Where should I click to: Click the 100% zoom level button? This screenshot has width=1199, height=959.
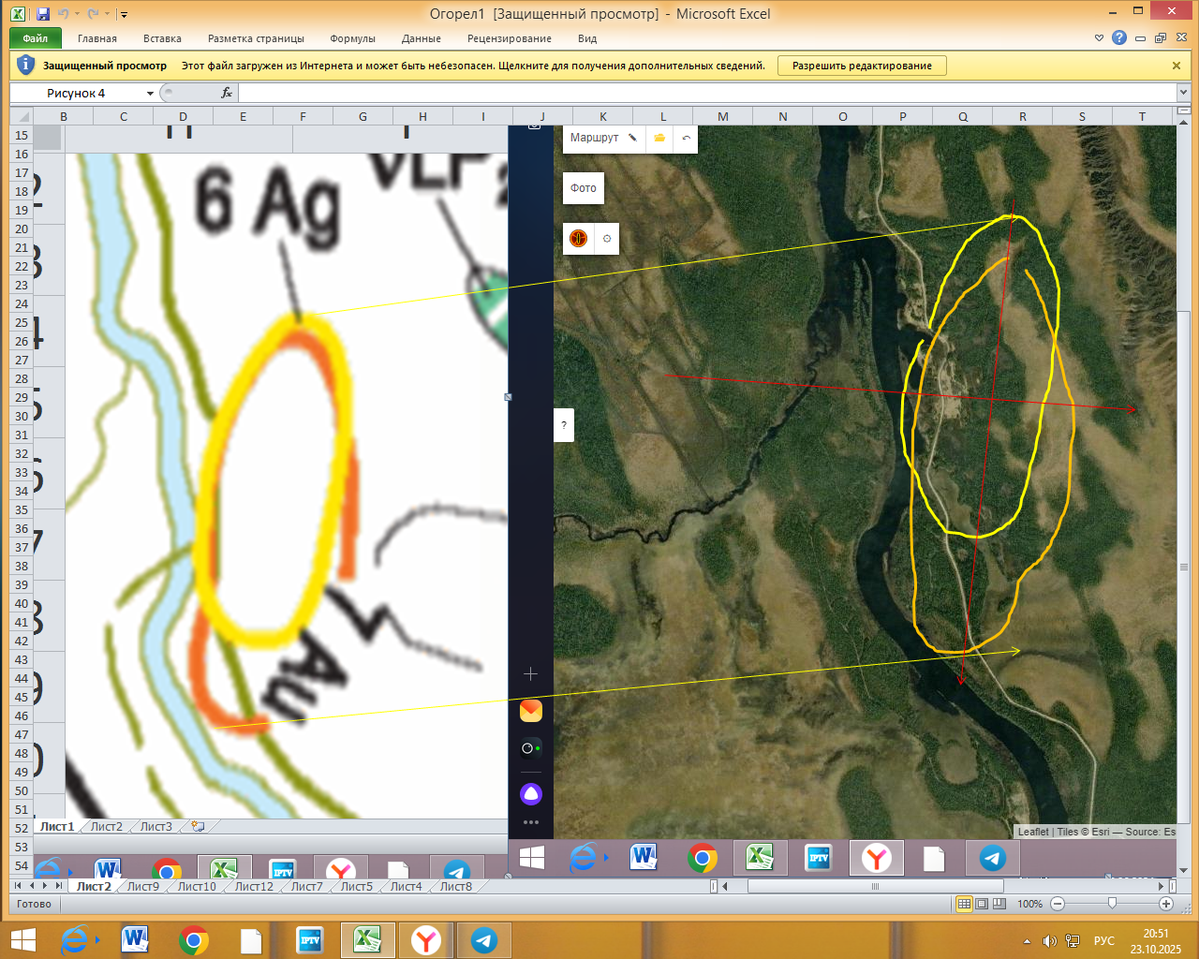1029,904
